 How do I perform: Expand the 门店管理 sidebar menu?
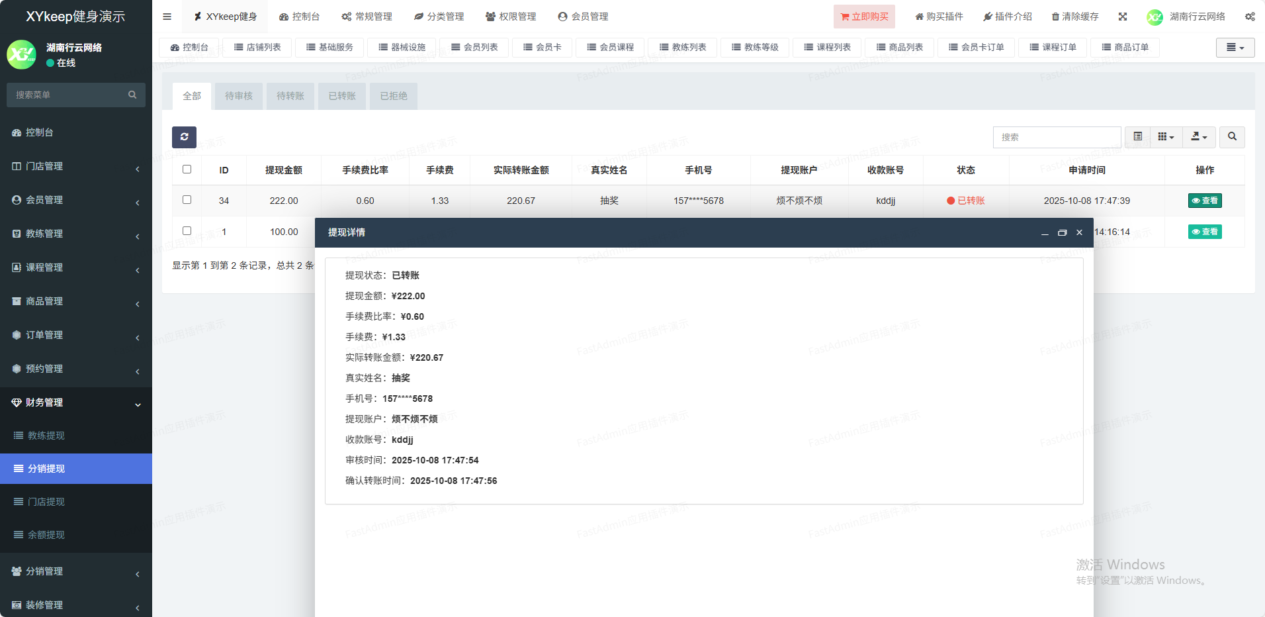(x=76, y=166)
